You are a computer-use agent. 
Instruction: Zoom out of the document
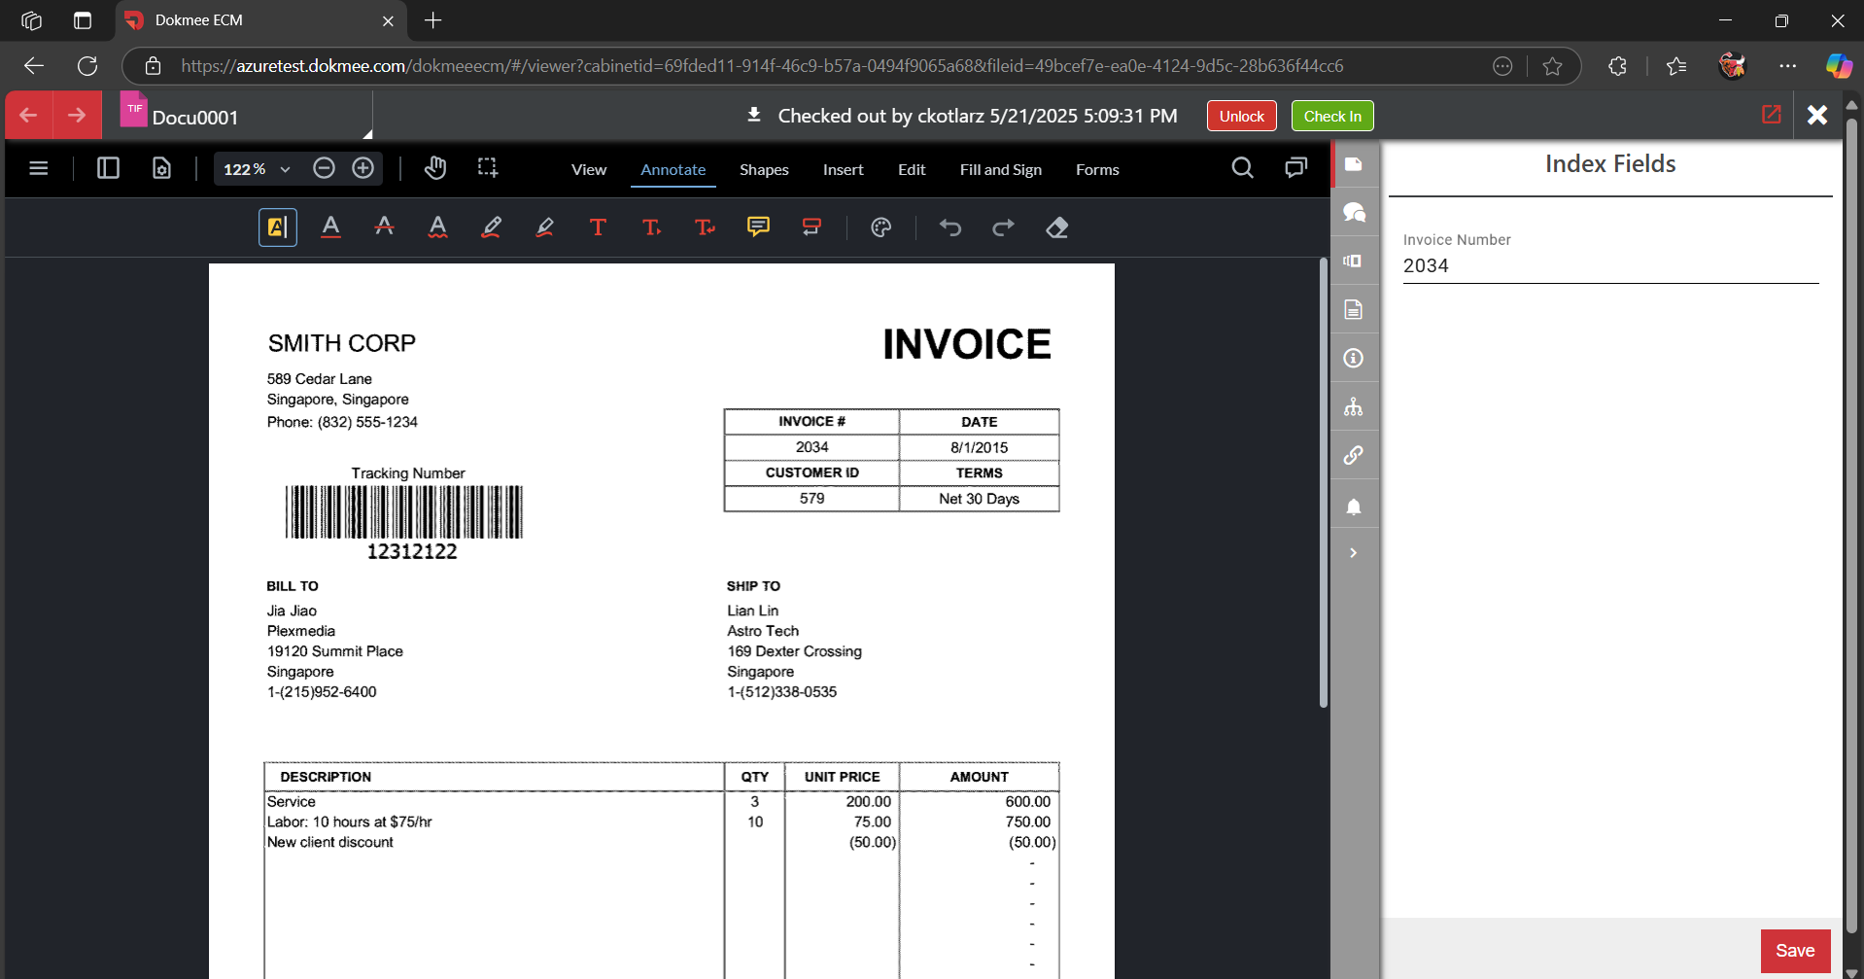coord(324,168)
